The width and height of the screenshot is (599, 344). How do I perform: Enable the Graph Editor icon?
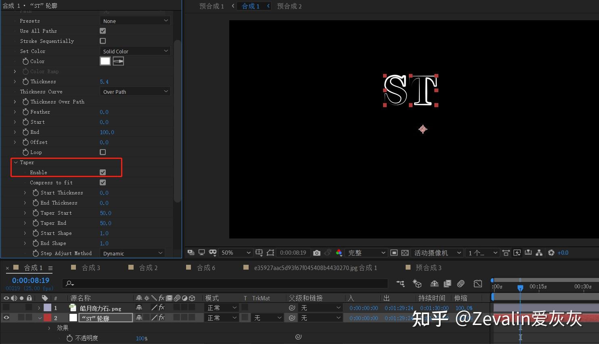click(478, 283)
